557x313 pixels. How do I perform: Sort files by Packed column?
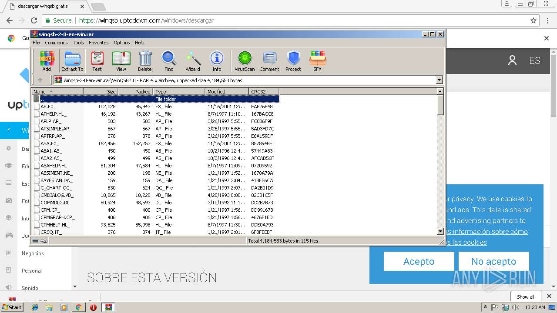pyautogui.click(x=135, y=91)
